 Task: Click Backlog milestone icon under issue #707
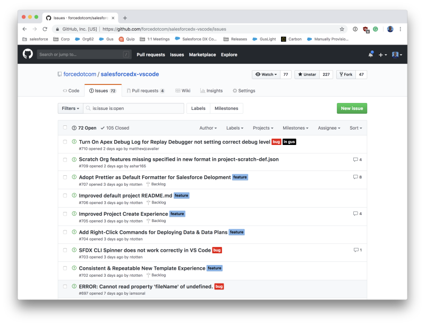point(148,184)
